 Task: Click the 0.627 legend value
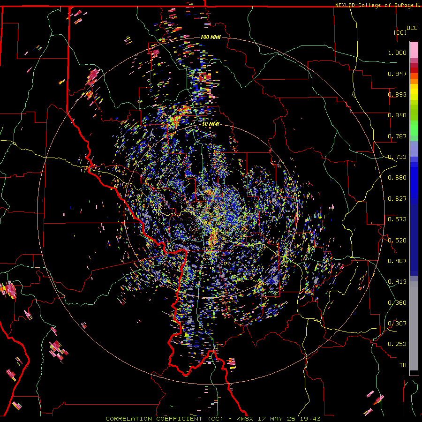pyautogui.click(x=397, y=199)
